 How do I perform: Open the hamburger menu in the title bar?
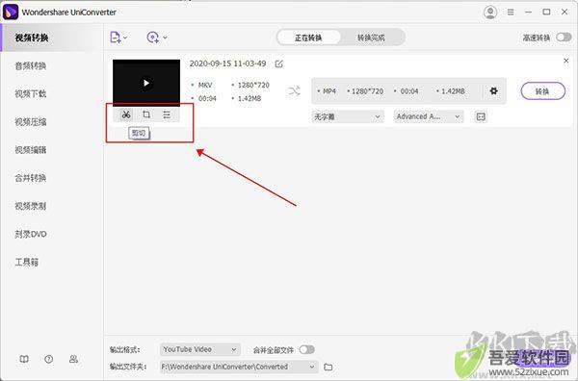pos(511,13)
